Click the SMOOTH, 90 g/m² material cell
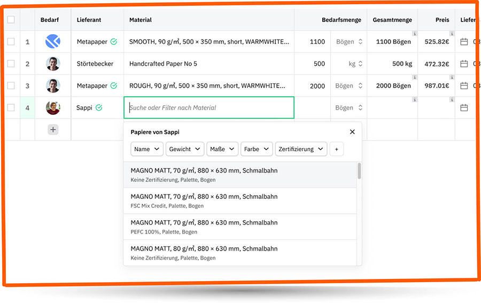Viewport: 481px width, 303px height. (209, 41)
